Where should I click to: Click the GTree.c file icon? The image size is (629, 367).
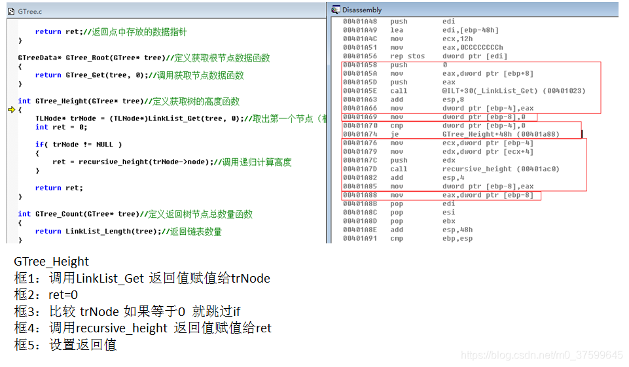coord(11,12)
